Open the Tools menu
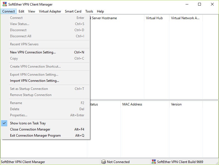 click(89, 11)
